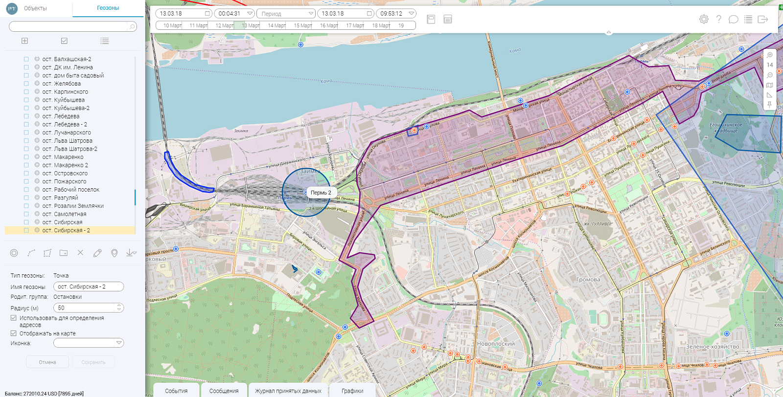Screen dimensions: 783x397
Task: Choose the polyline geozone tool
Action: pos(31,253)
